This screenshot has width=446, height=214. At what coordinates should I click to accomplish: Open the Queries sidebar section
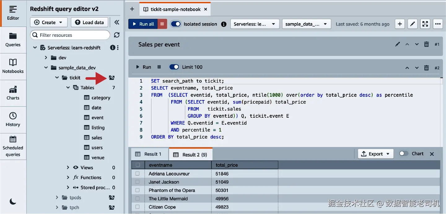point(13,40)
